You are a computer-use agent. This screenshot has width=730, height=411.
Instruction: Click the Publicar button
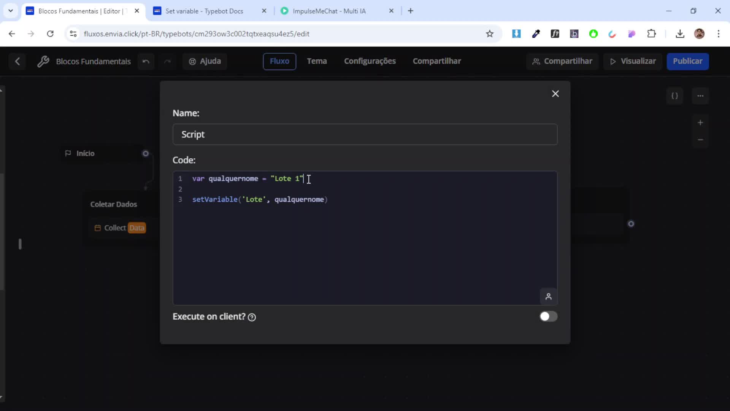click(x=688, y=61)
